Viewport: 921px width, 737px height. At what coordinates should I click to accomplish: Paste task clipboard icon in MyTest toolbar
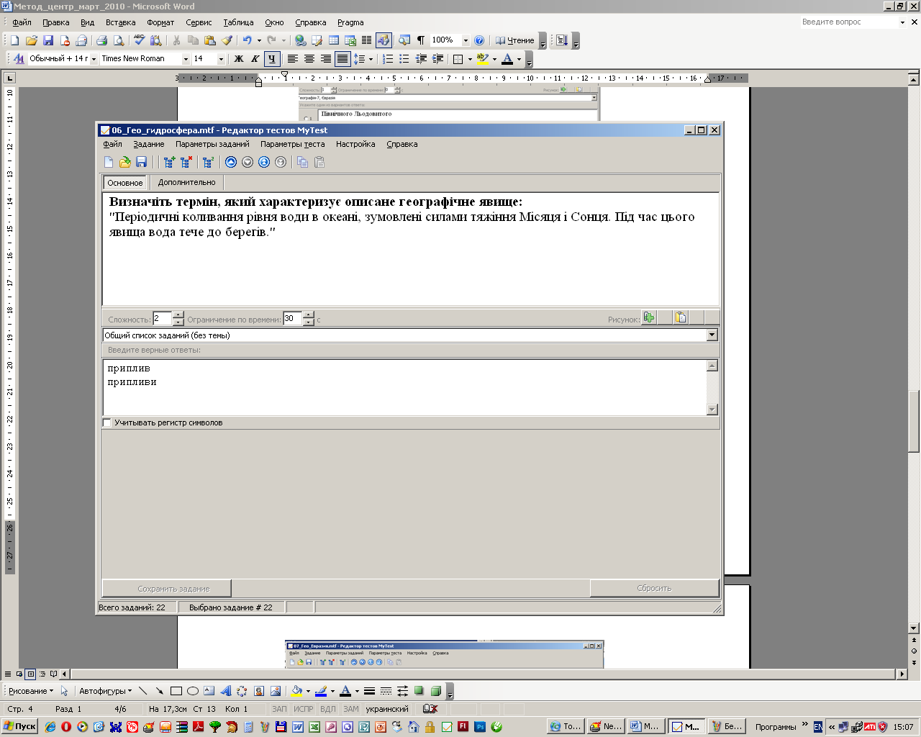(x=319, y=162)
